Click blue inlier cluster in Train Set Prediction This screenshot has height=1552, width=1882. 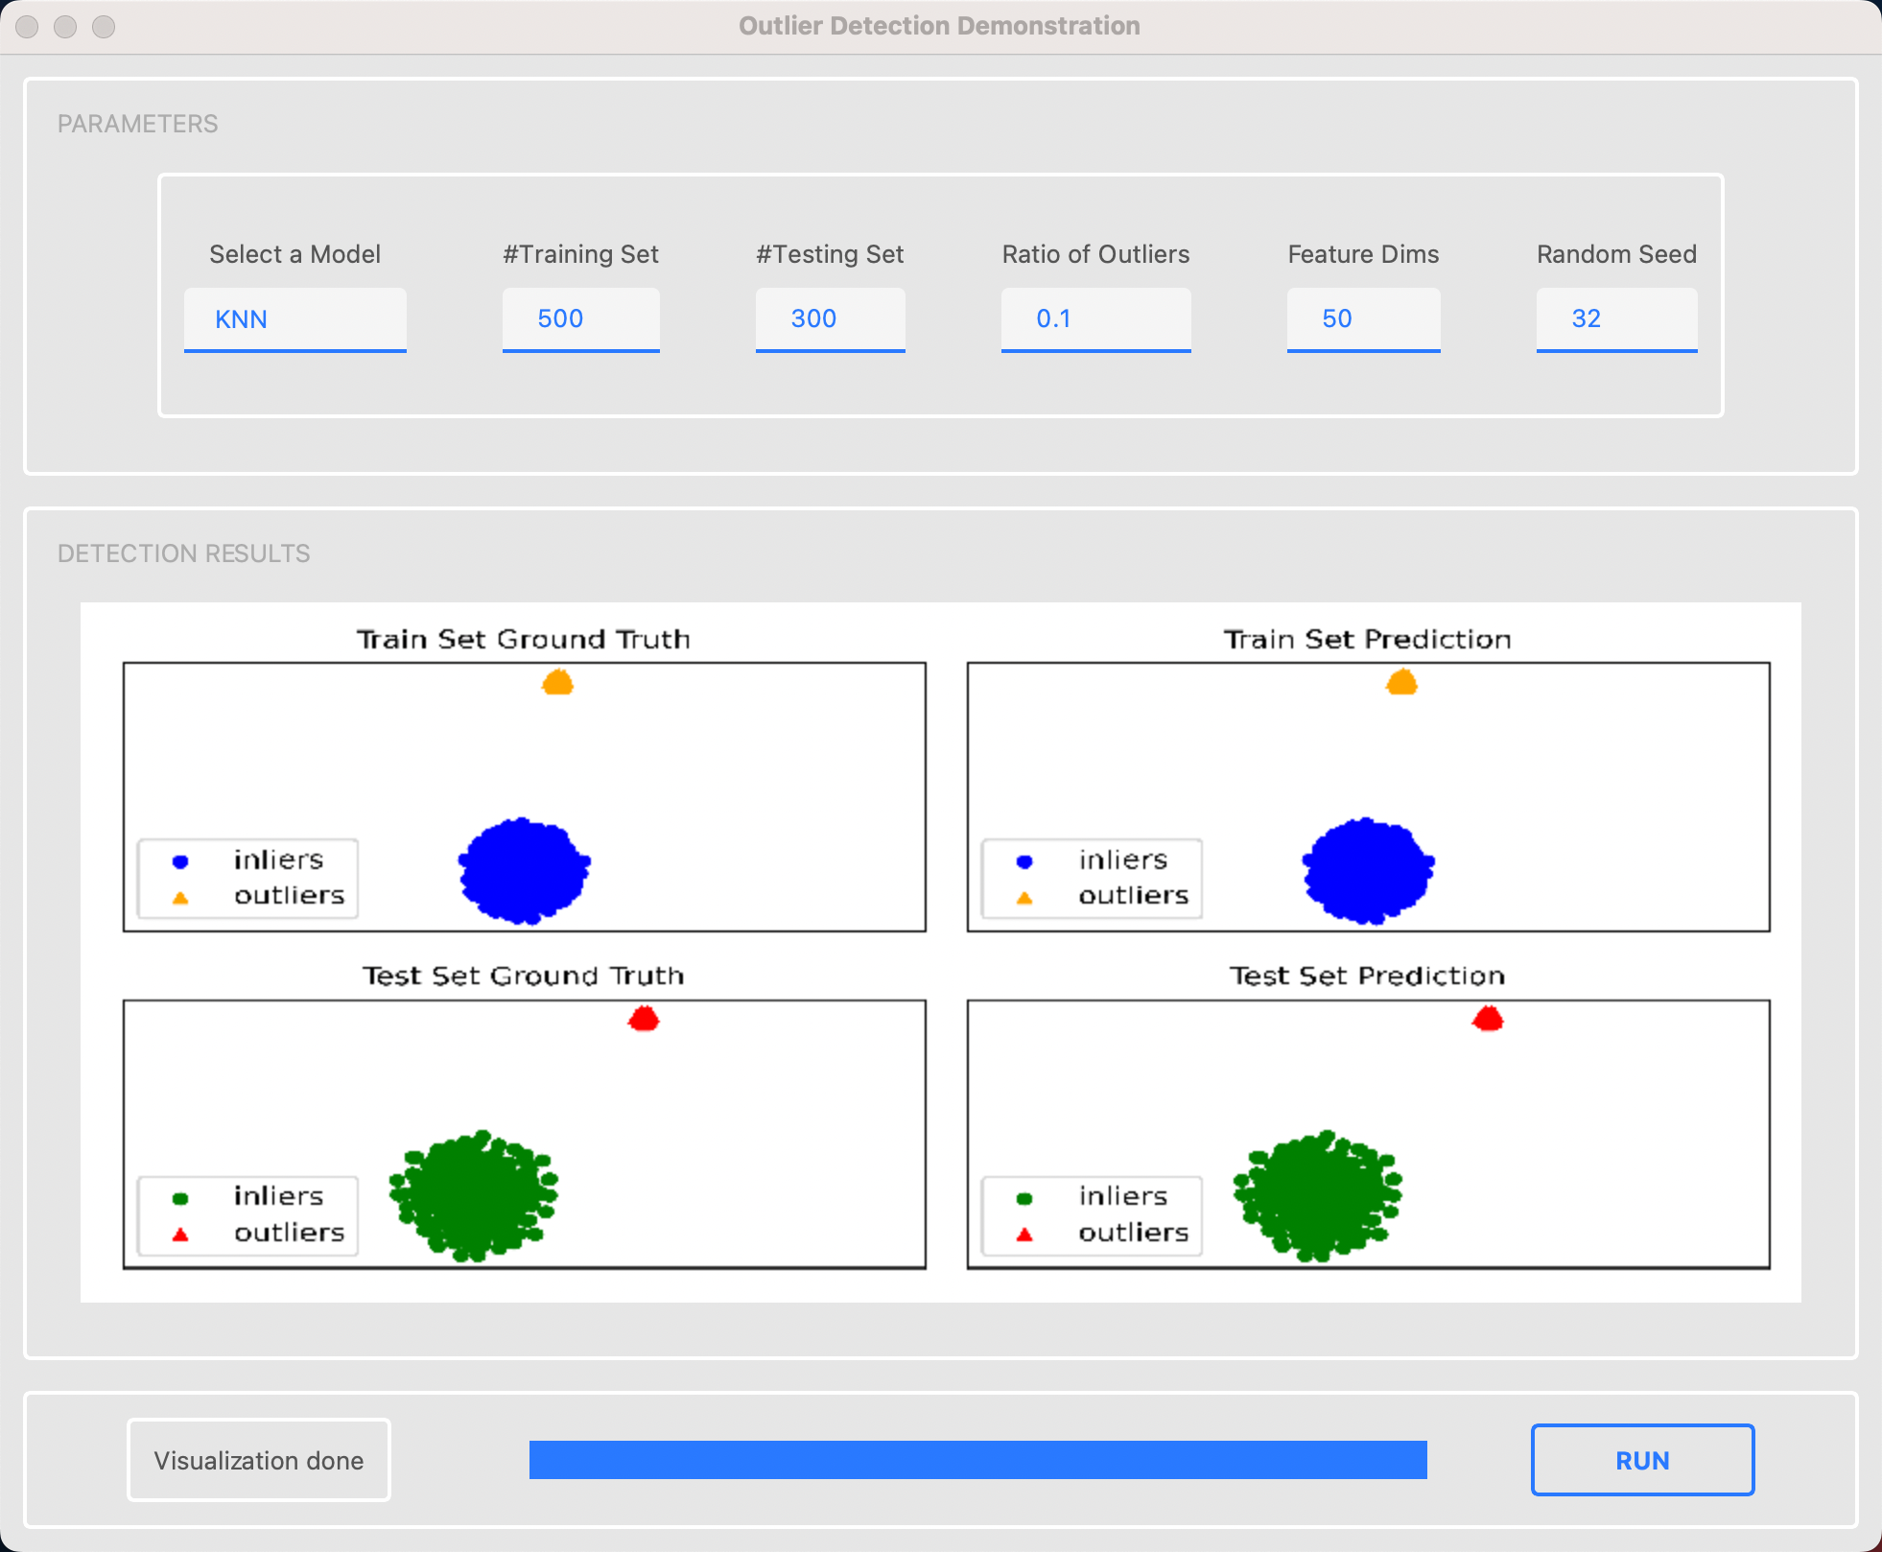[x=1368, y=870]
